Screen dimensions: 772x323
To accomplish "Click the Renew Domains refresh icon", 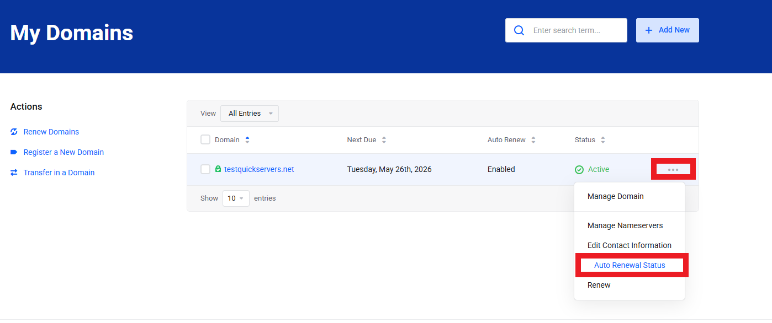I will (x=14, y=132).
